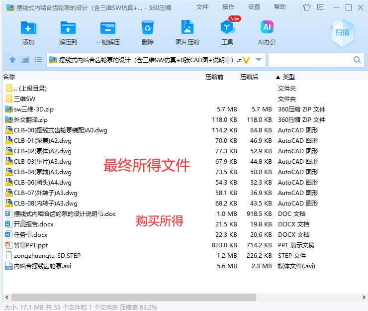
Task: Select CLB-02(泵体)A2.dwg file name
Action: pyautogui.click(x=43, y=151)
